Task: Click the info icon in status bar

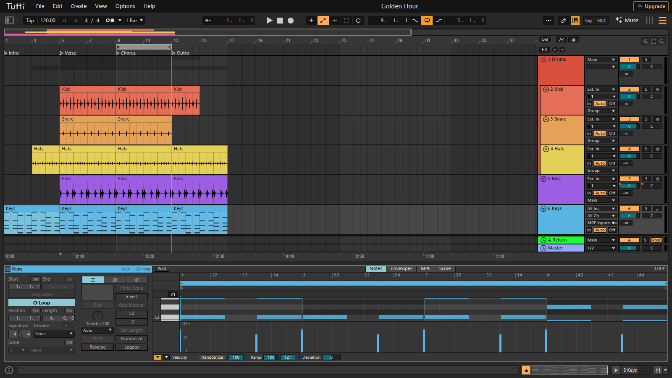Action: click(9, 370)
